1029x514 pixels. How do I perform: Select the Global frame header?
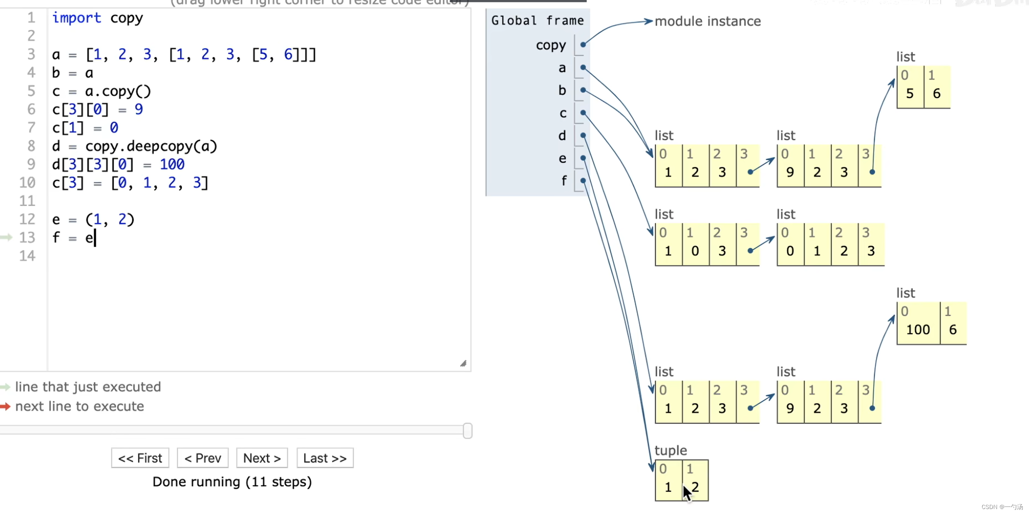[x=537, y=20]
